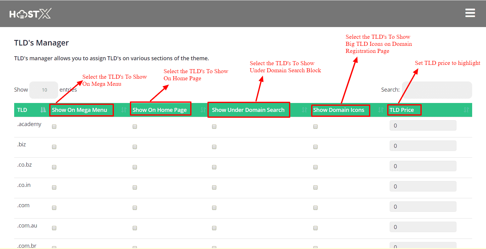Click sort icon for Show Domain Icons

click(381, 110)
